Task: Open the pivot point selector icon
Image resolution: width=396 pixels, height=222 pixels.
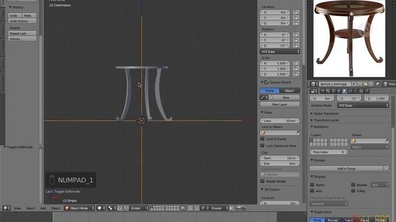Action: (x=112, y=208)
